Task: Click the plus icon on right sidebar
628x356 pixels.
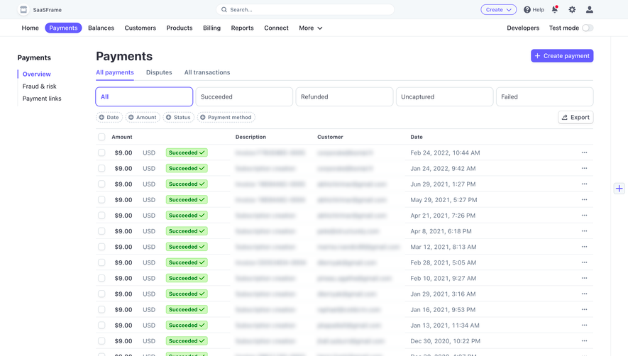Action: (x=619, y=188)
